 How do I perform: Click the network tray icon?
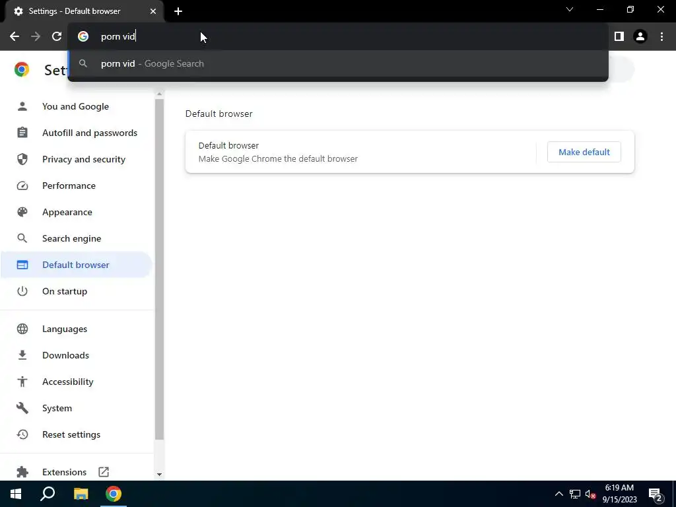coord(575,494)
